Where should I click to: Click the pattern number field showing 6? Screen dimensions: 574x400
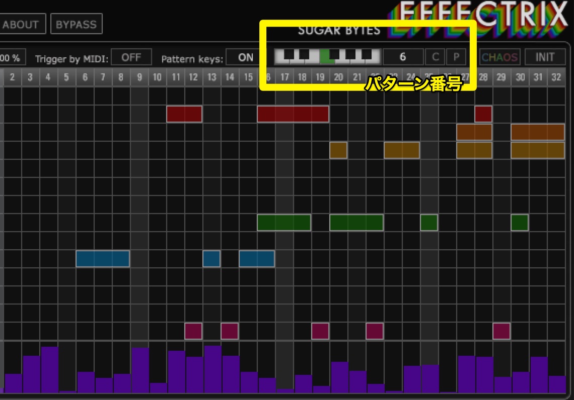click(402, 57)
